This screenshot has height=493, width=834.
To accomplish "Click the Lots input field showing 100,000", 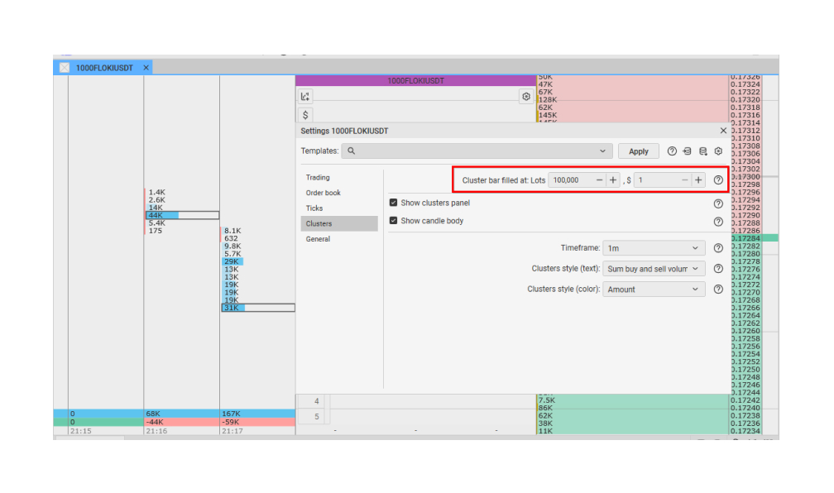I will 571,180.
